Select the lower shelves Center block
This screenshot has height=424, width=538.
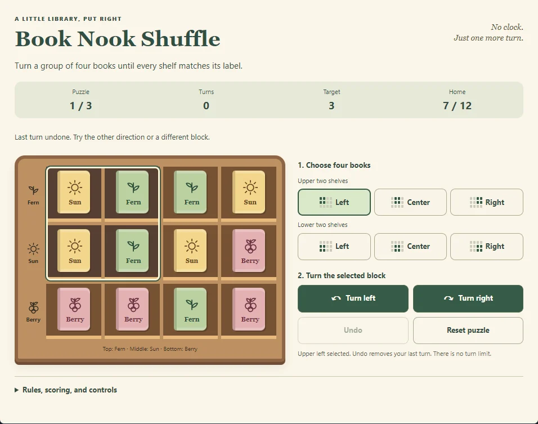(410, 247)
